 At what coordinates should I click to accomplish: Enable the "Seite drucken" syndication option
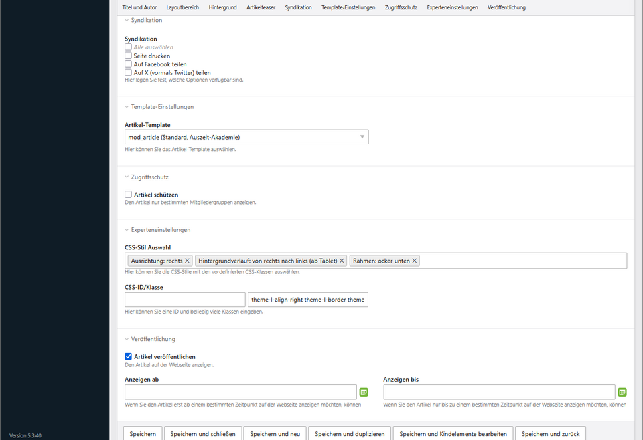click(128, 56)
